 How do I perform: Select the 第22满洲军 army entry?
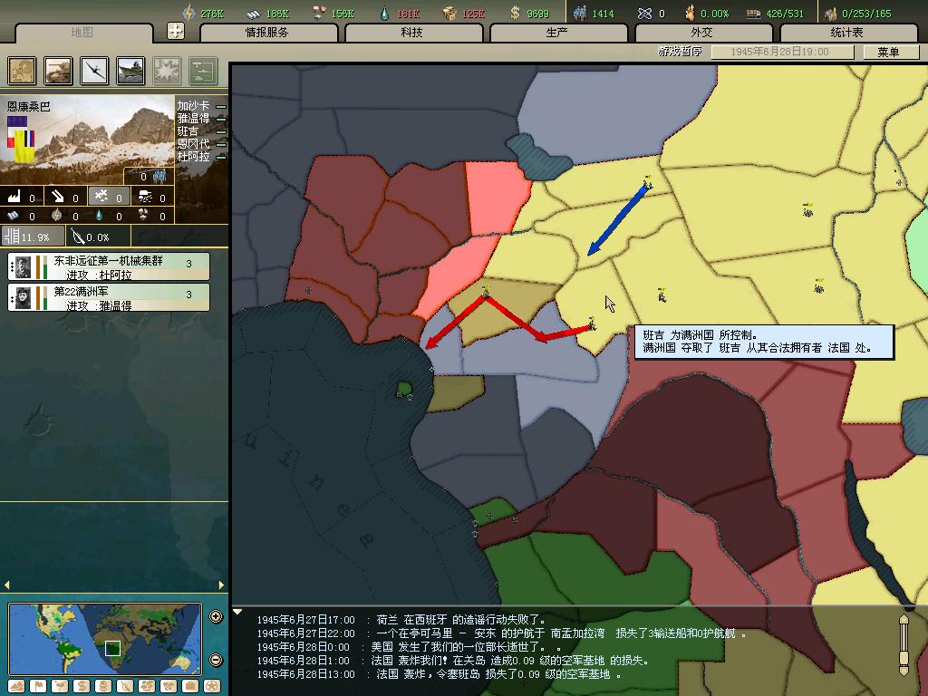tap(109, 297)
